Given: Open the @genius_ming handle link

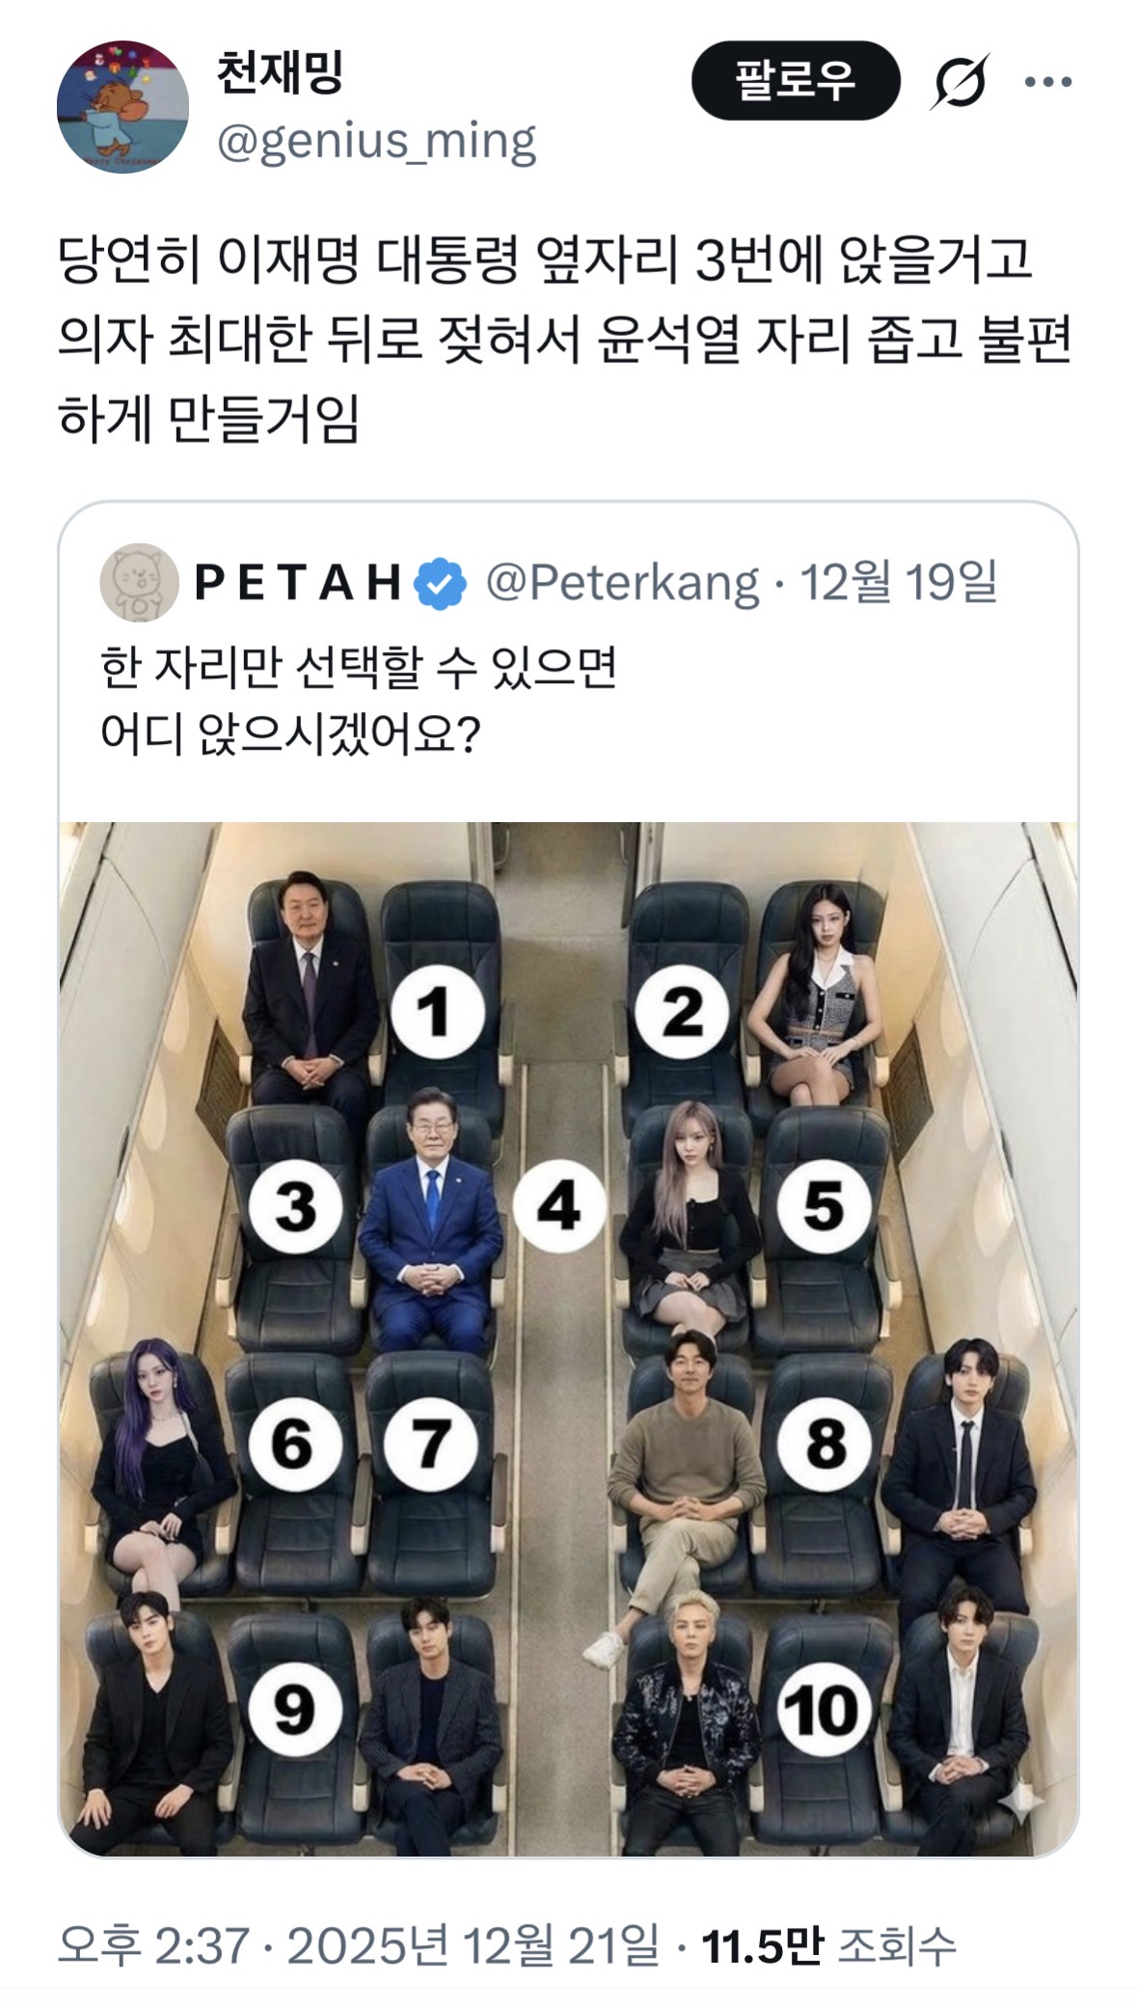Looking at the screenshot, I should coord(376,143).
